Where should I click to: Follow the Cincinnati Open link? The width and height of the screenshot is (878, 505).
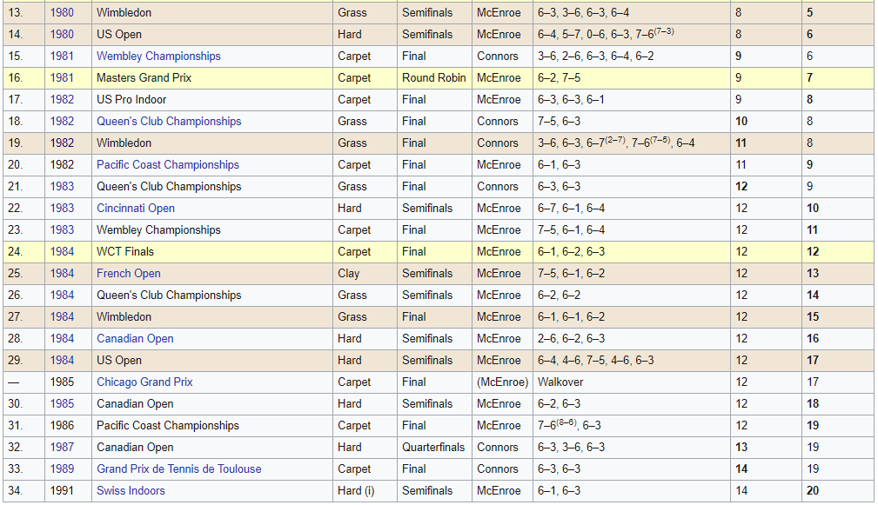[x=136, y=209]
